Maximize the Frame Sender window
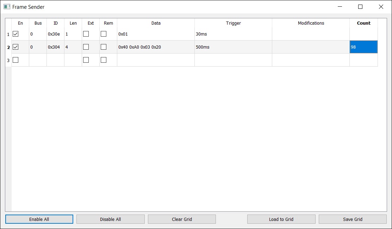 pos(360,7)
